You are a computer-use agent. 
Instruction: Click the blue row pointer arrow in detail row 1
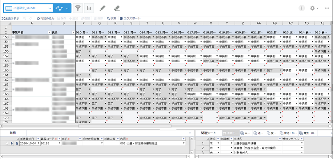tap(12, 143)
